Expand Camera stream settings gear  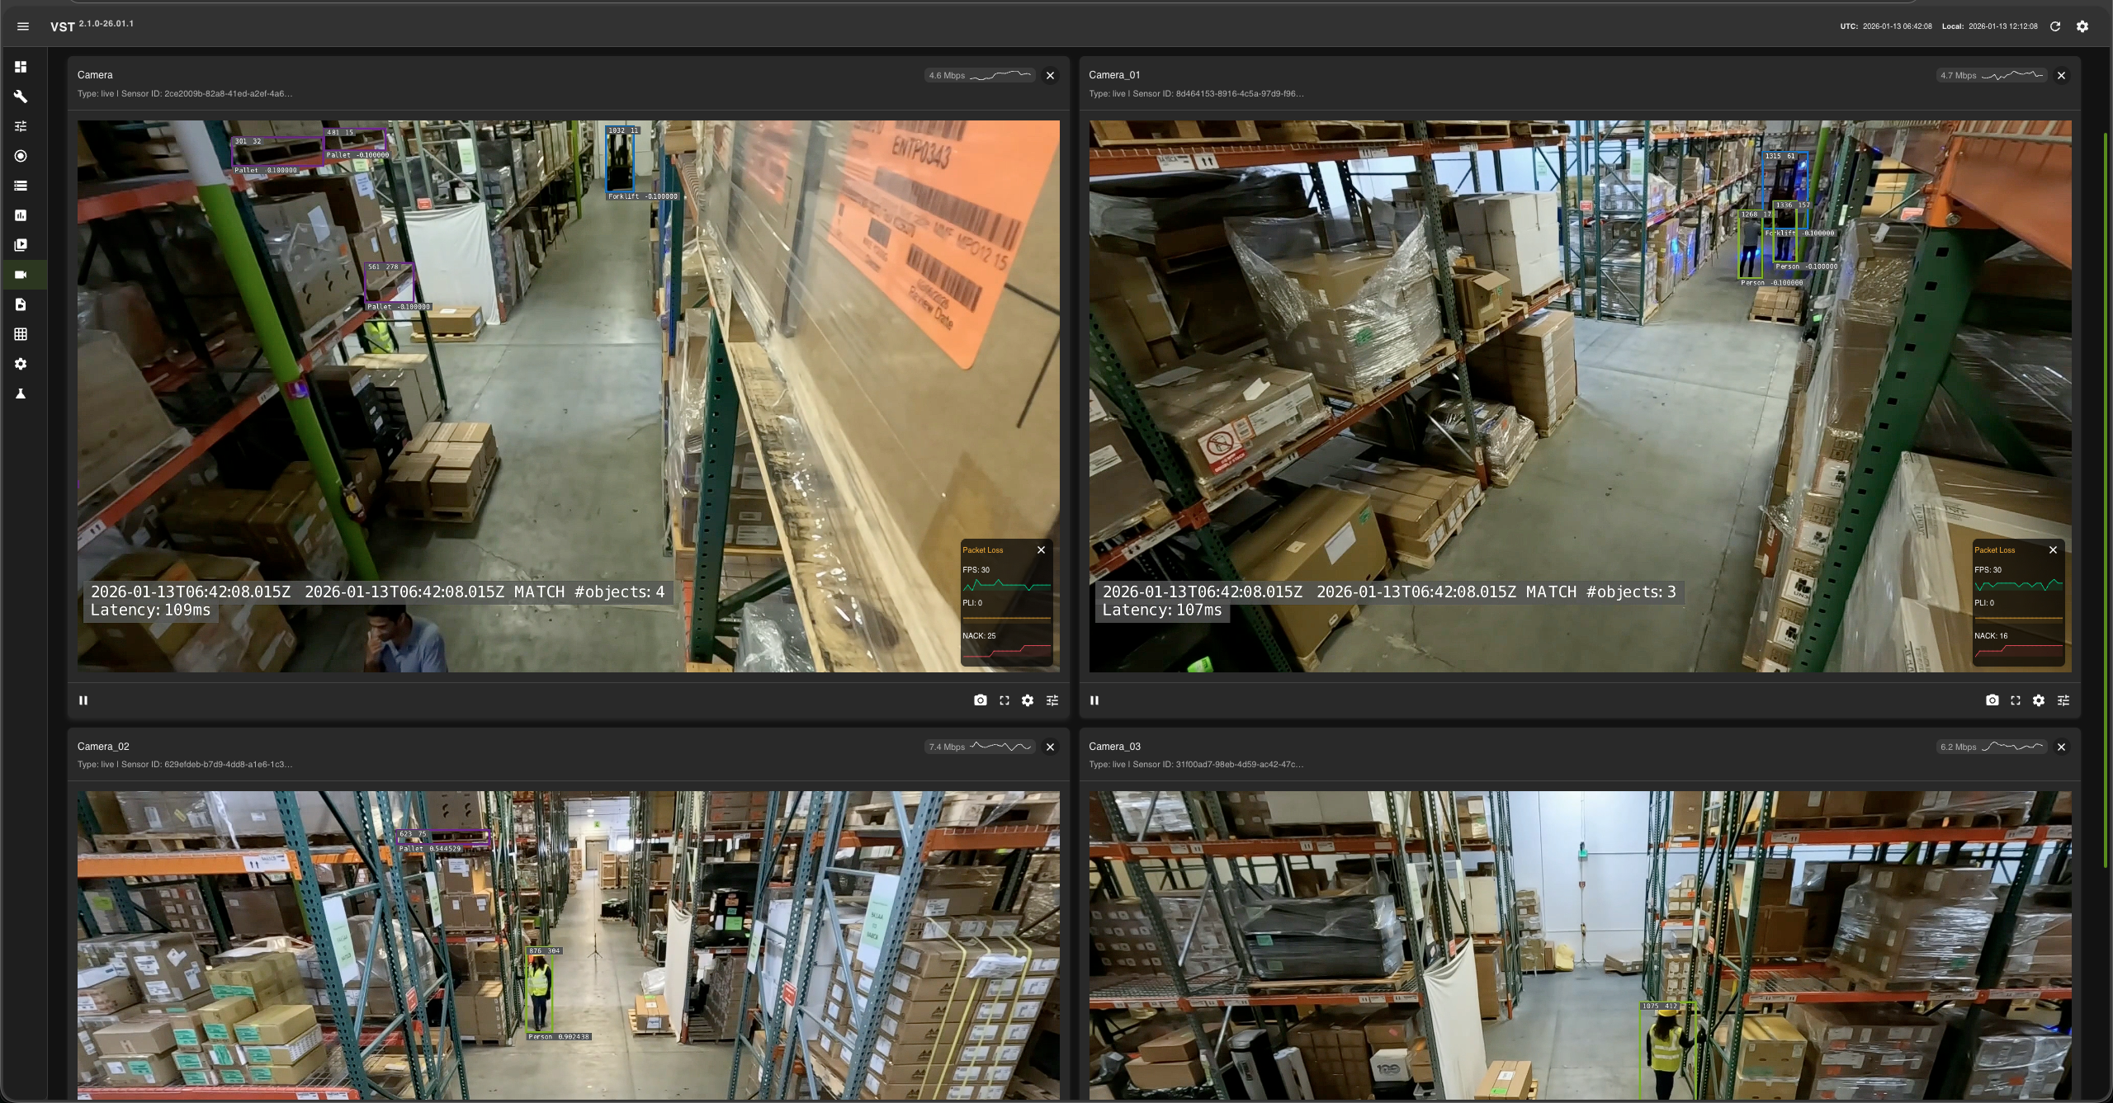[x=1027, y=700]
